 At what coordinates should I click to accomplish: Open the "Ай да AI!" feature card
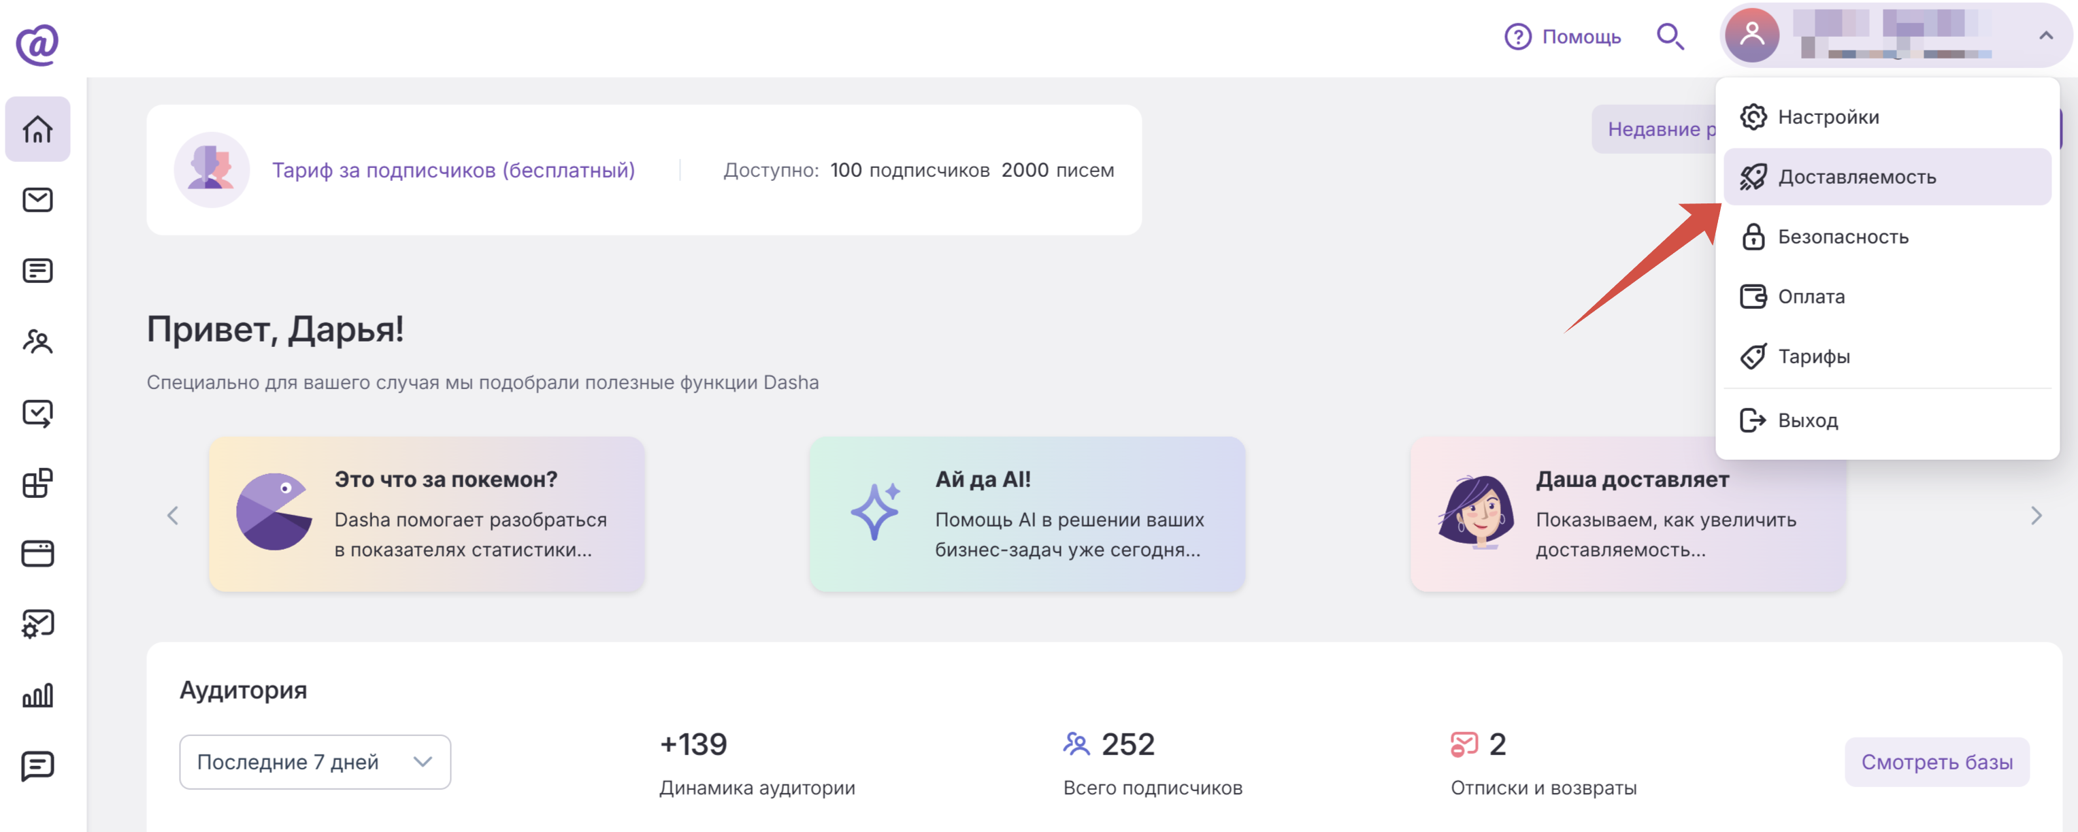pyautogui.click(x=1027, y=514)
